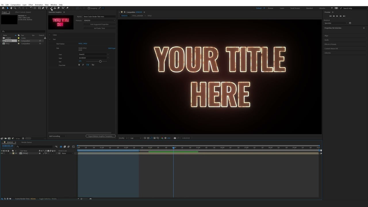Select the Brush tool
The height and width of the screenshot is (207, 368).
51,8
